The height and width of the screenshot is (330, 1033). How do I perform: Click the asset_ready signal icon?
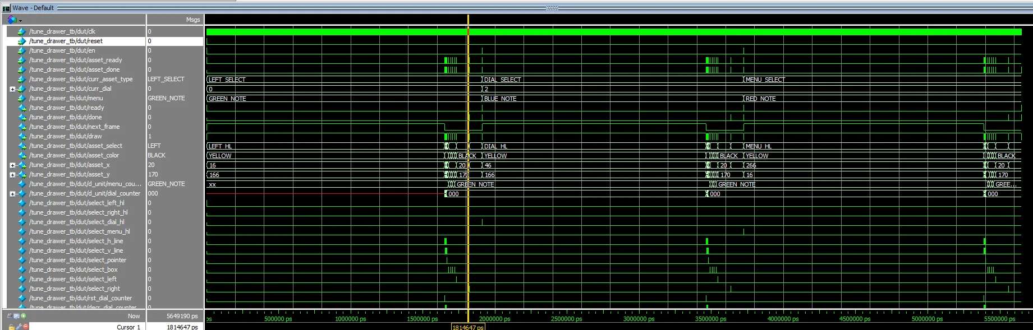(x=22, y=60)
